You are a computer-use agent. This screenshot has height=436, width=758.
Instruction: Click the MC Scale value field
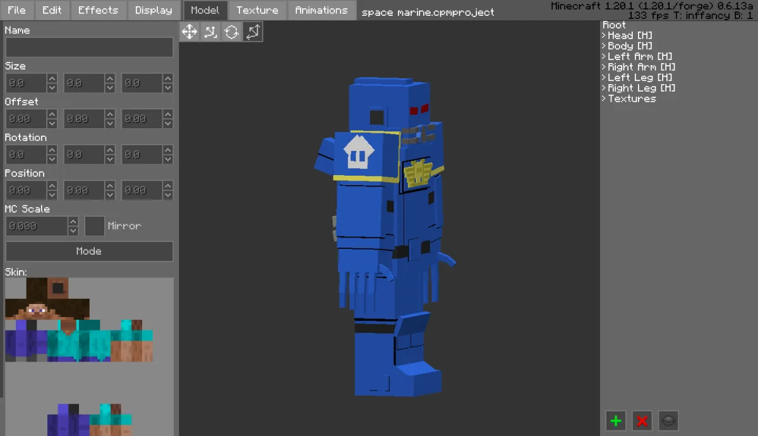tap(37, 226)
